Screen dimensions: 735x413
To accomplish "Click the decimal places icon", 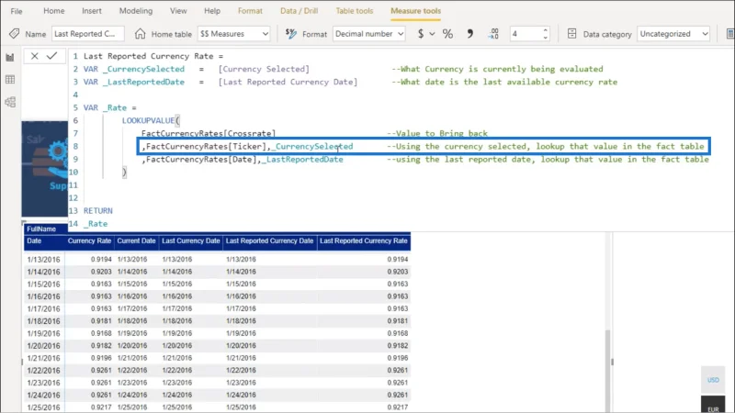I will click(493, 34).
